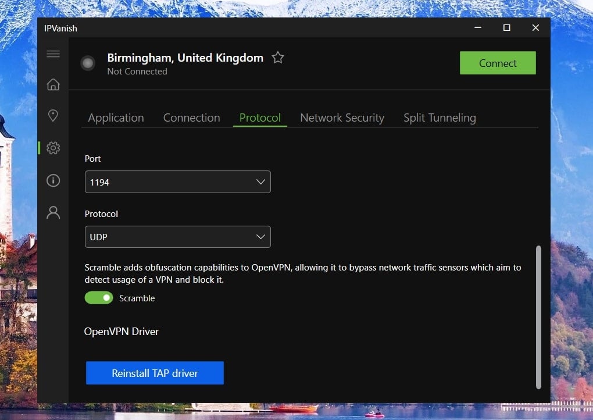Screen dimensions: 593x420
Task: Click the Settings gear sidebar icon
Action: (53, 148)
